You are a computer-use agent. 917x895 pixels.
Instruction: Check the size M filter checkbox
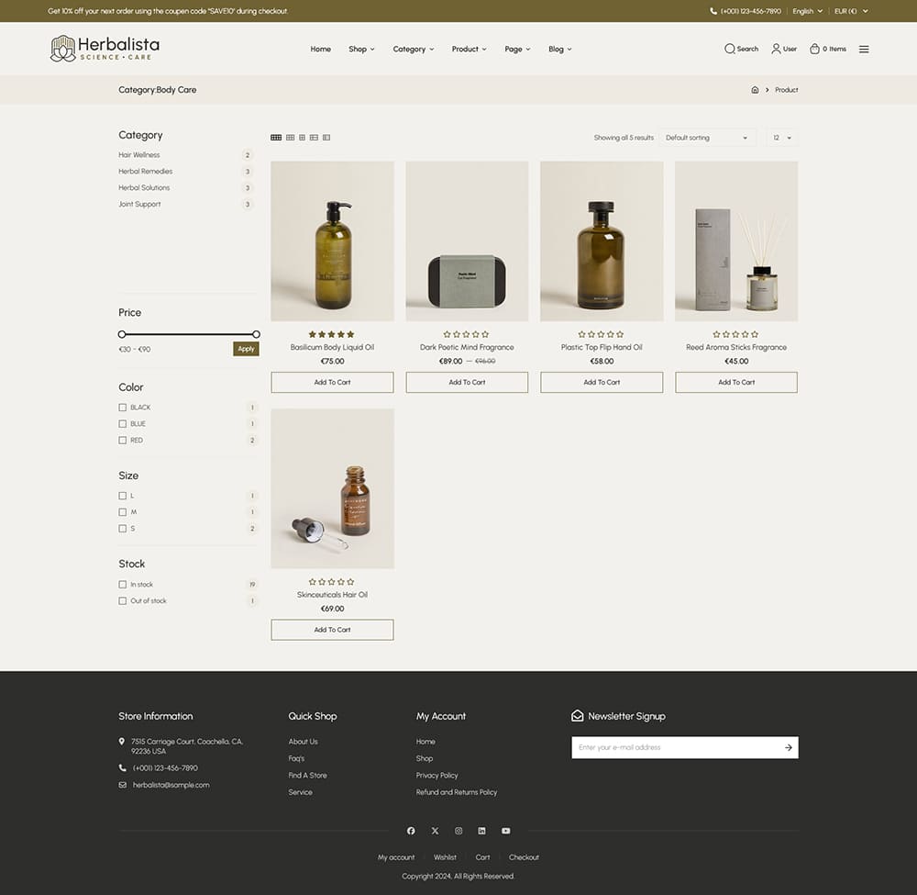(122, 512)
